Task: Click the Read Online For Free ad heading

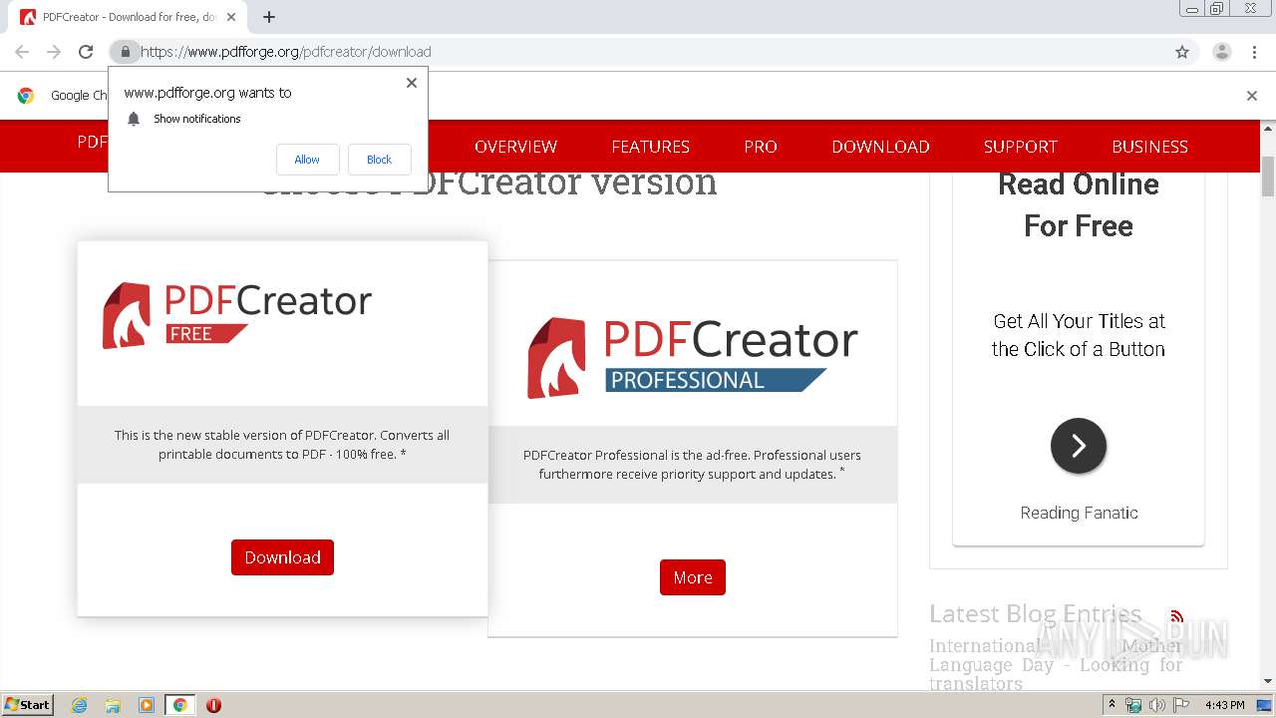Action: point(1079,204)
